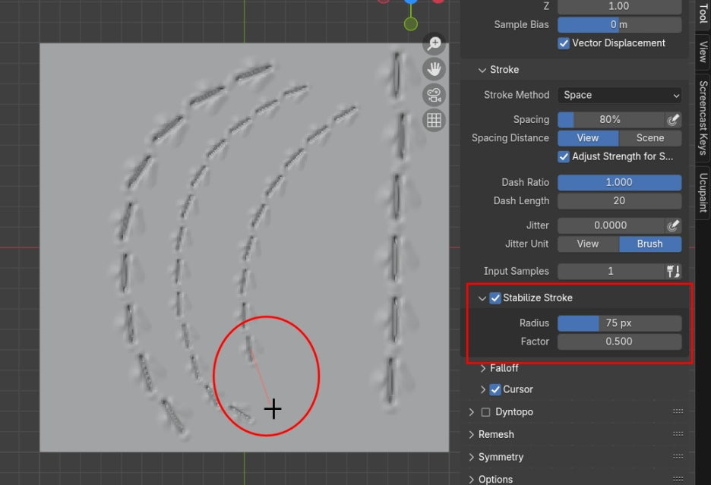Expand the Symmetry panel
Viewport: 711px width, 485px height.
(x=472, y=457)
